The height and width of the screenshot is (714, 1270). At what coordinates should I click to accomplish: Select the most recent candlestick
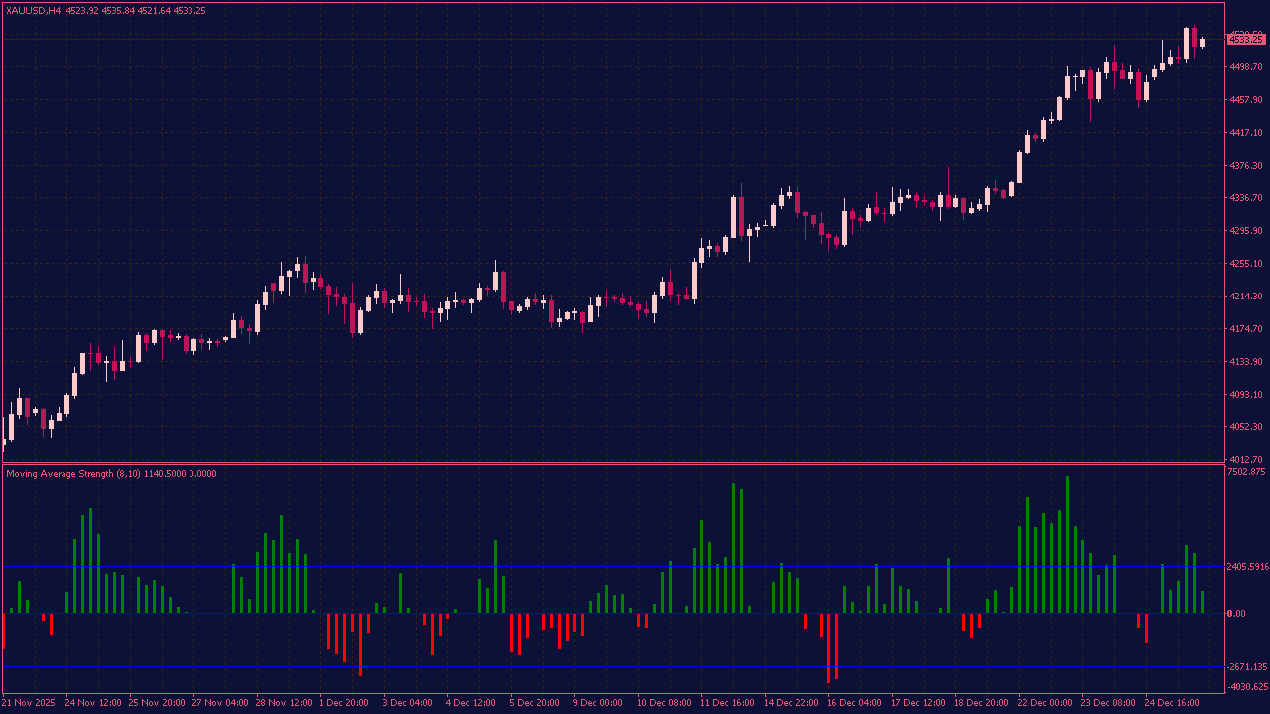pos(1201,44)
